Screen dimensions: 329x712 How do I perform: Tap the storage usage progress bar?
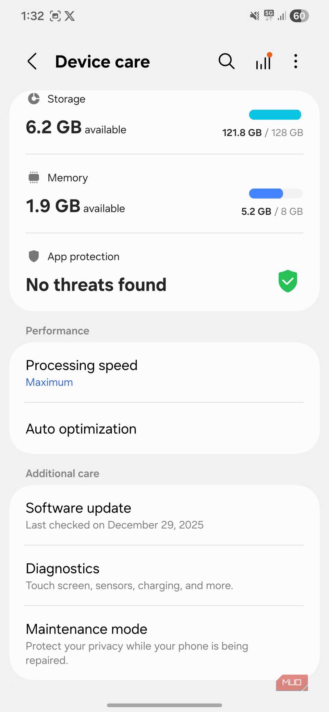pos(275,115)
